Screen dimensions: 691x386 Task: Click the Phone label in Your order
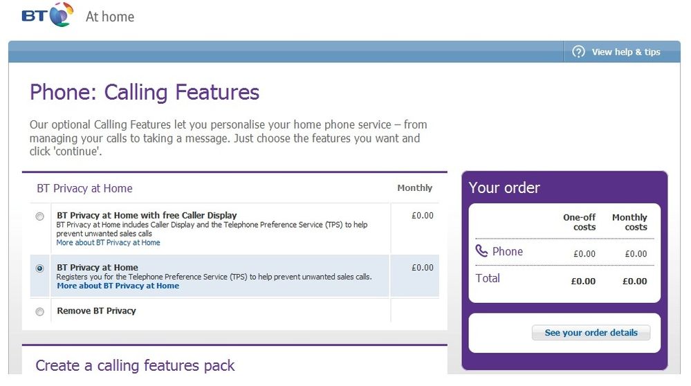point(508,252)
